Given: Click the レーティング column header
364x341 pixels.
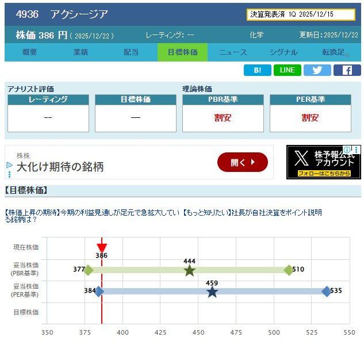Looking at the screenshot, I should pyautogui.click(x=48, y=99).
